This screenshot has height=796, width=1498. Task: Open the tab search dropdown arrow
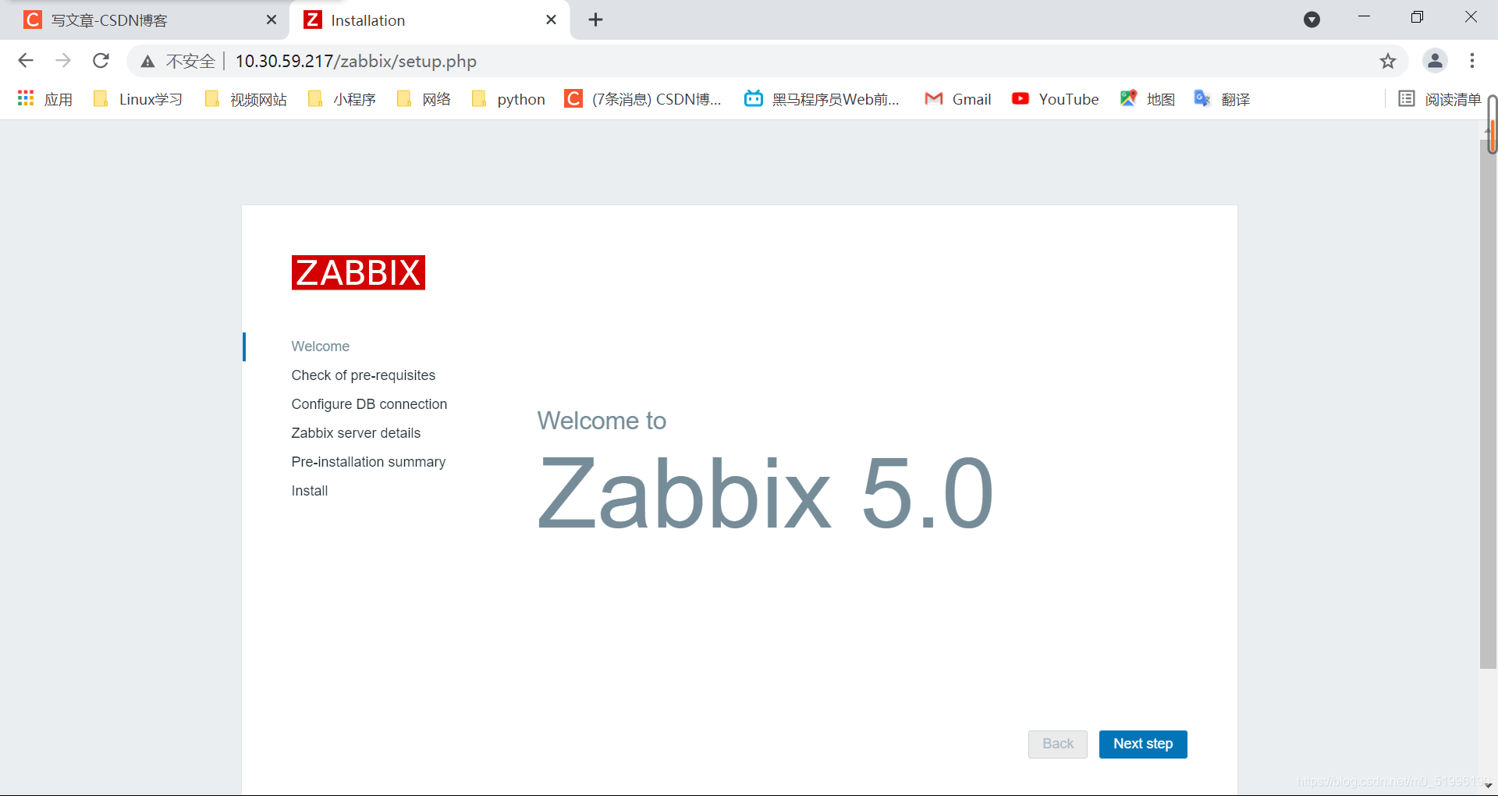click(x=1312, y=20)
